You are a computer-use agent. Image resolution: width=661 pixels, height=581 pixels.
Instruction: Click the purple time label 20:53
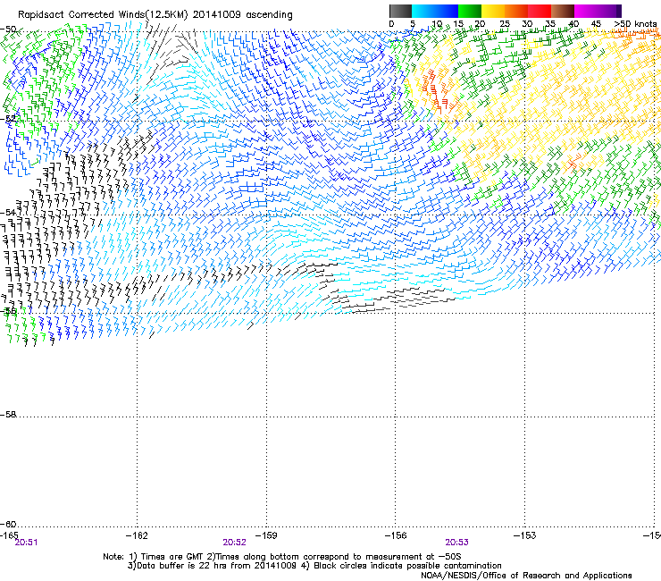[457, 543]
